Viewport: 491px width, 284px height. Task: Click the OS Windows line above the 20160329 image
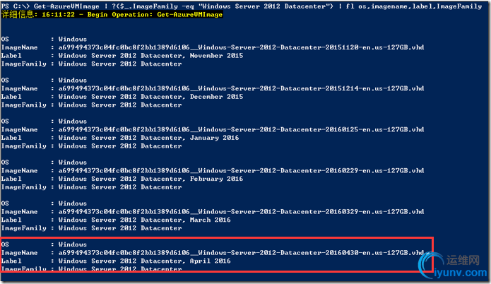[x=44, y=203]
